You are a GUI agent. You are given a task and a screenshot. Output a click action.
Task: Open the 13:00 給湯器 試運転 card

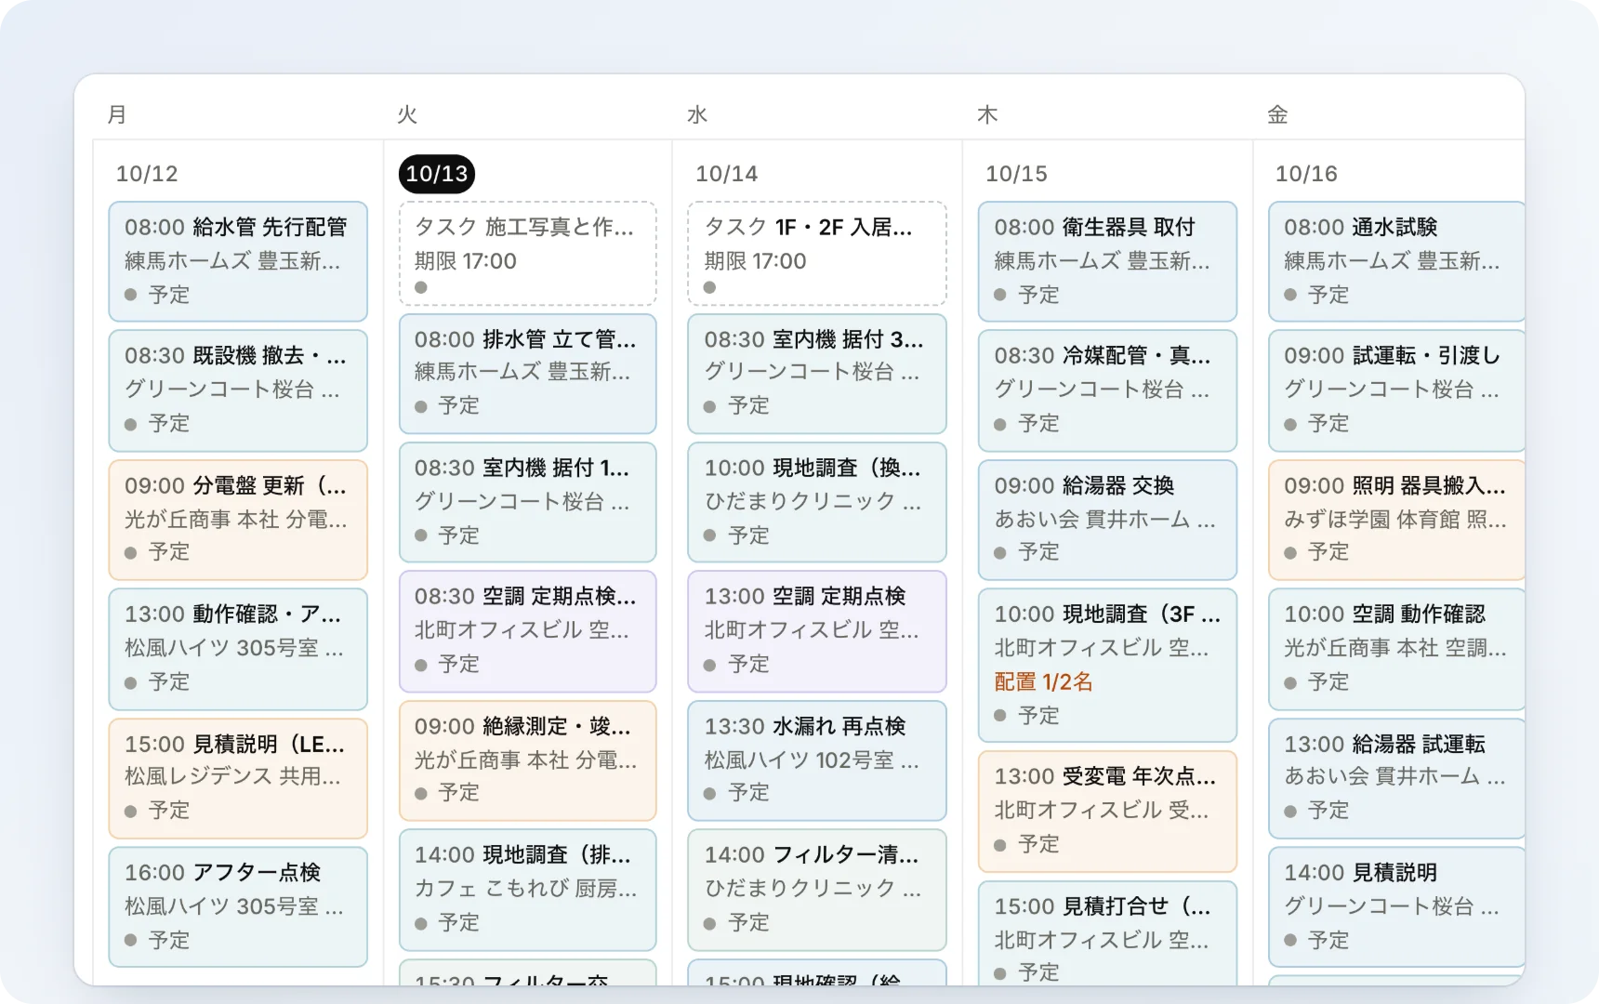coord(1396,778)
